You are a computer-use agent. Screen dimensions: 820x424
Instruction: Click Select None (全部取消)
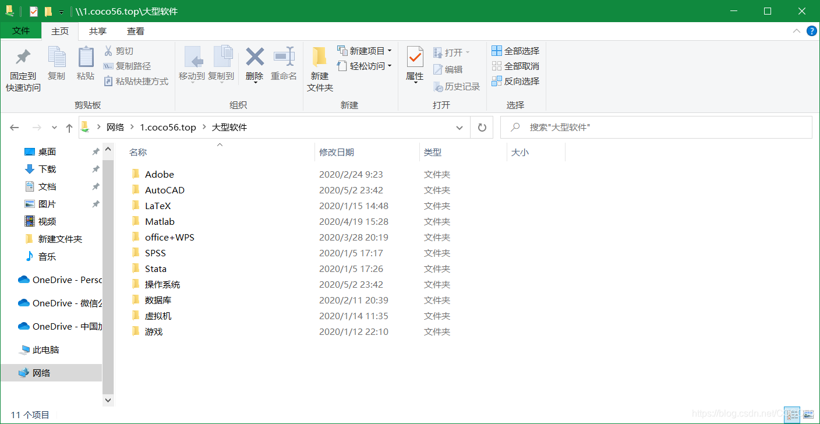click(515, 66)
